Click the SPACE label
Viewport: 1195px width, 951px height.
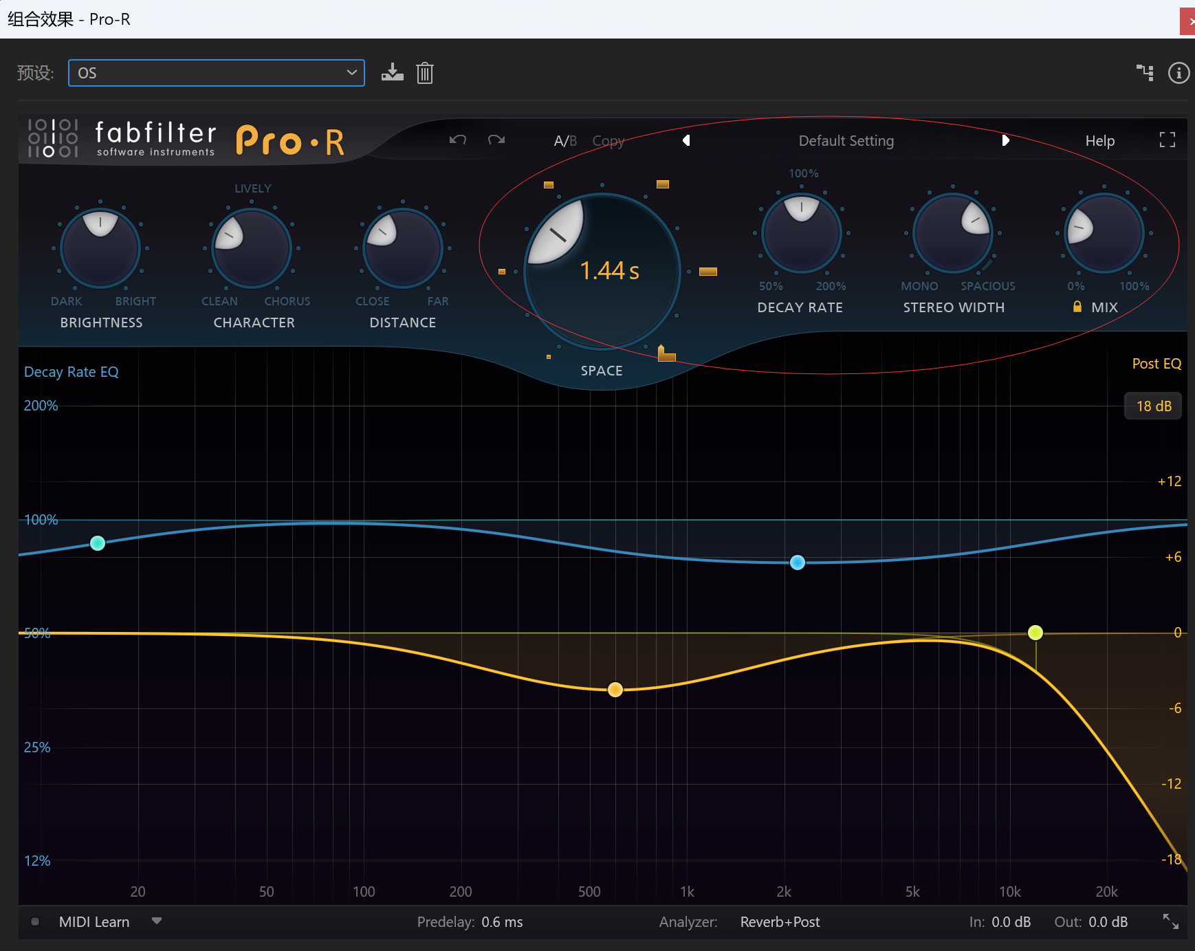click(x=602, y=371)
